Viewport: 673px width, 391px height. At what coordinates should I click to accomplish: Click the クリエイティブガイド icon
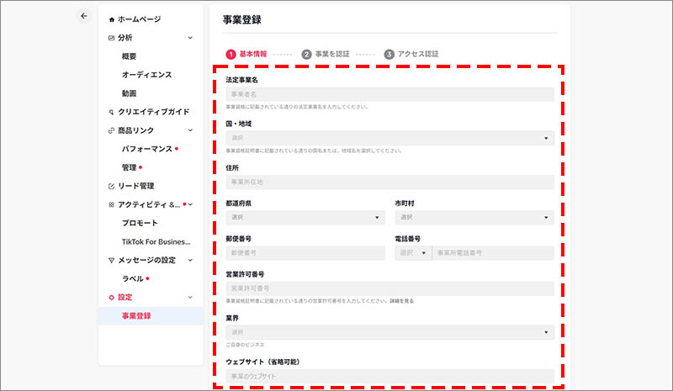click(x=112, y=112)
